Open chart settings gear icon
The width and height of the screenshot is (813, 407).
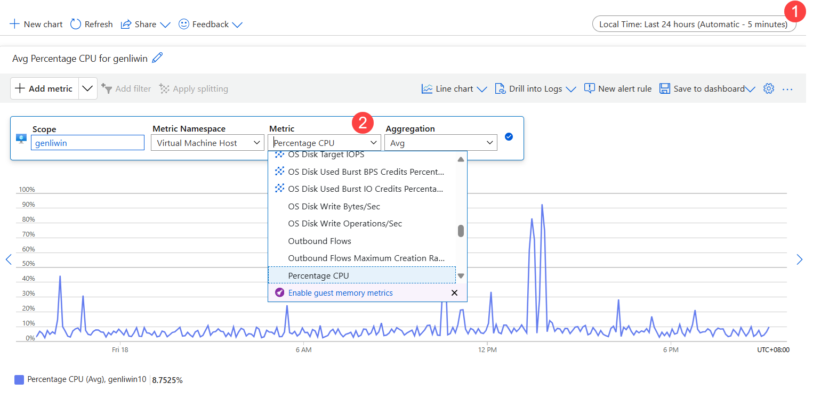coord(768,89)
